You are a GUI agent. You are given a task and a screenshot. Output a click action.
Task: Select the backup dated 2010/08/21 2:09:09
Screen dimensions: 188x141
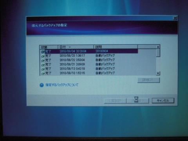click(x=89, y=64)
